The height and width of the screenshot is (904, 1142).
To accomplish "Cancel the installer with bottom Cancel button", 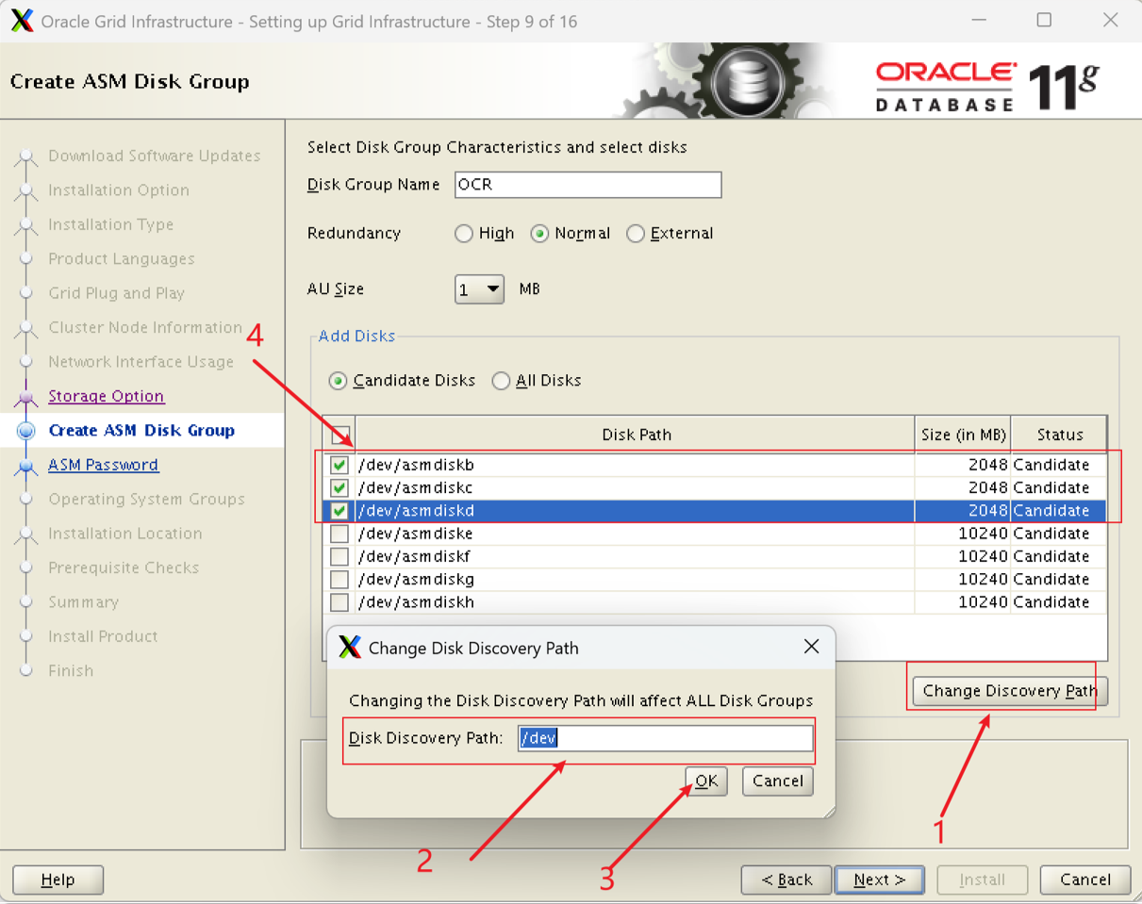I will point(1085,879).
